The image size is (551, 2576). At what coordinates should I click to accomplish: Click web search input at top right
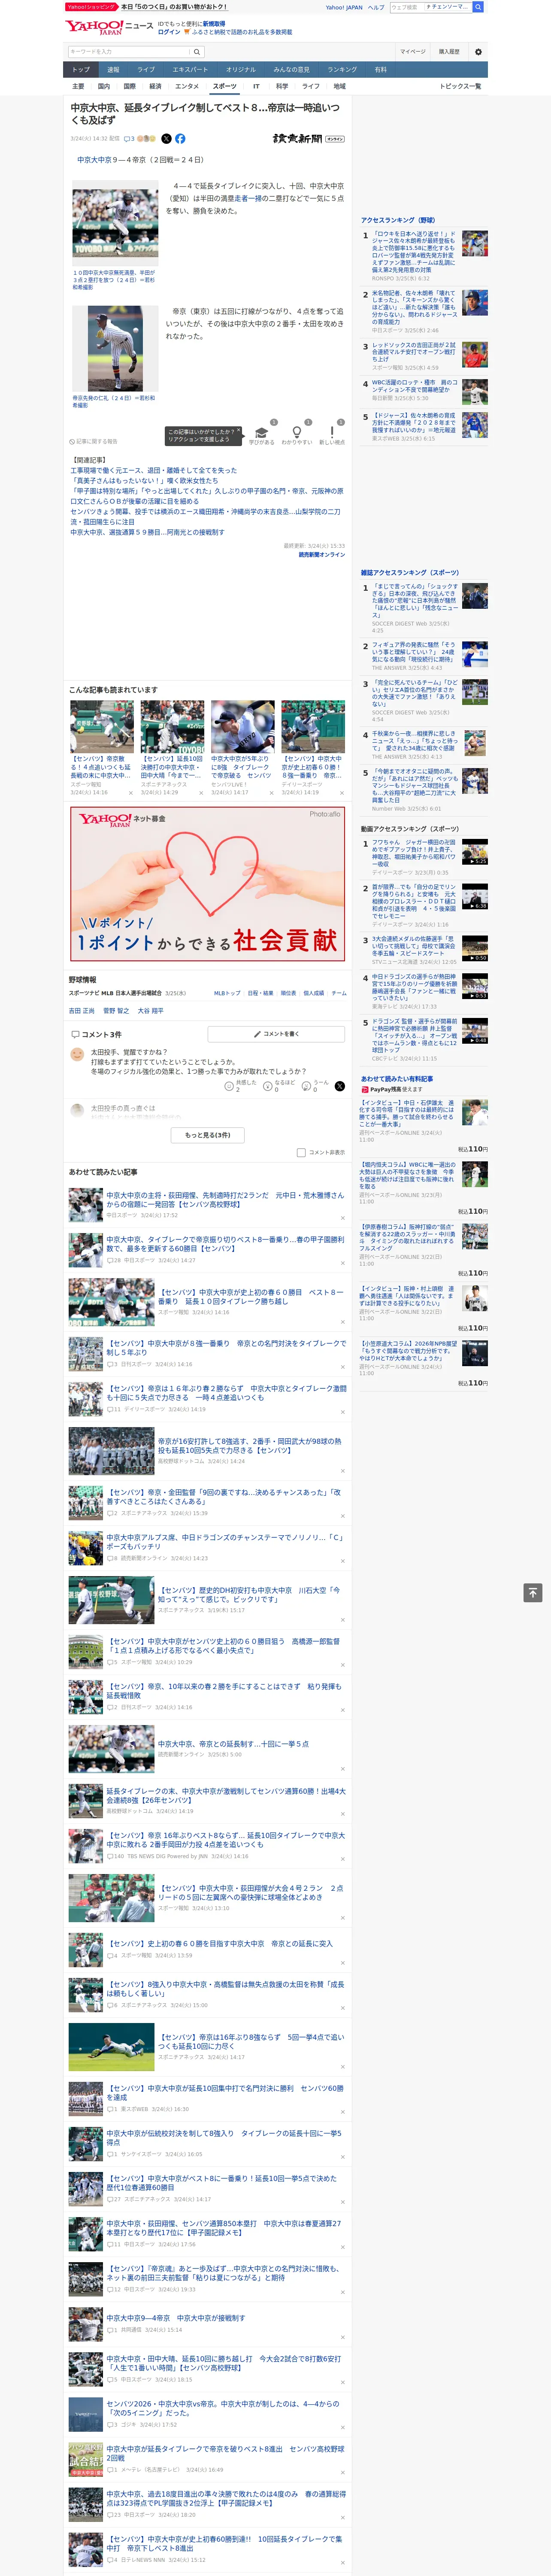tap(406, 7)
